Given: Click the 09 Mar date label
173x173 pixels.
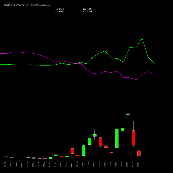Looking at the screenshot, I should pyautogui.click(x=72, y=165).
